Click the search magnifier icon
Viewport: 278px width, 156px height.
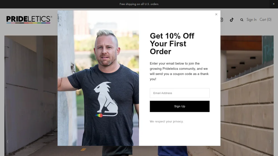(x=242, y=20)
